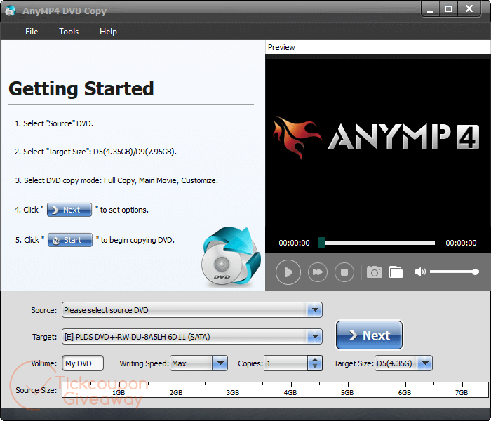Click the small Next button in step 4
Image resolution: width=491 pixels, height=421 pixels.
click(x=69, y=210)
